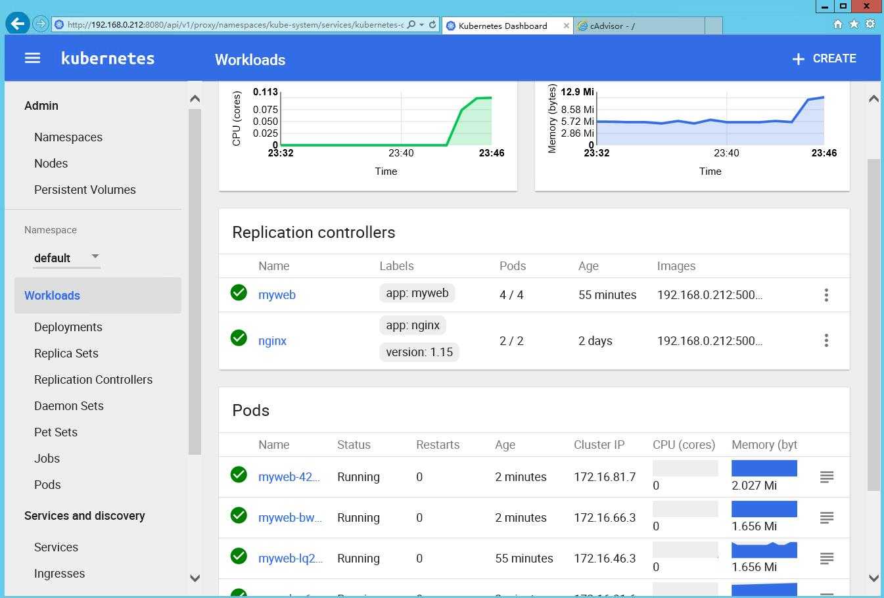The height and width of the screenshot is (598, 884).
Task: Close the Kubernetes Dashboard tab
Action: pos(567,26)
